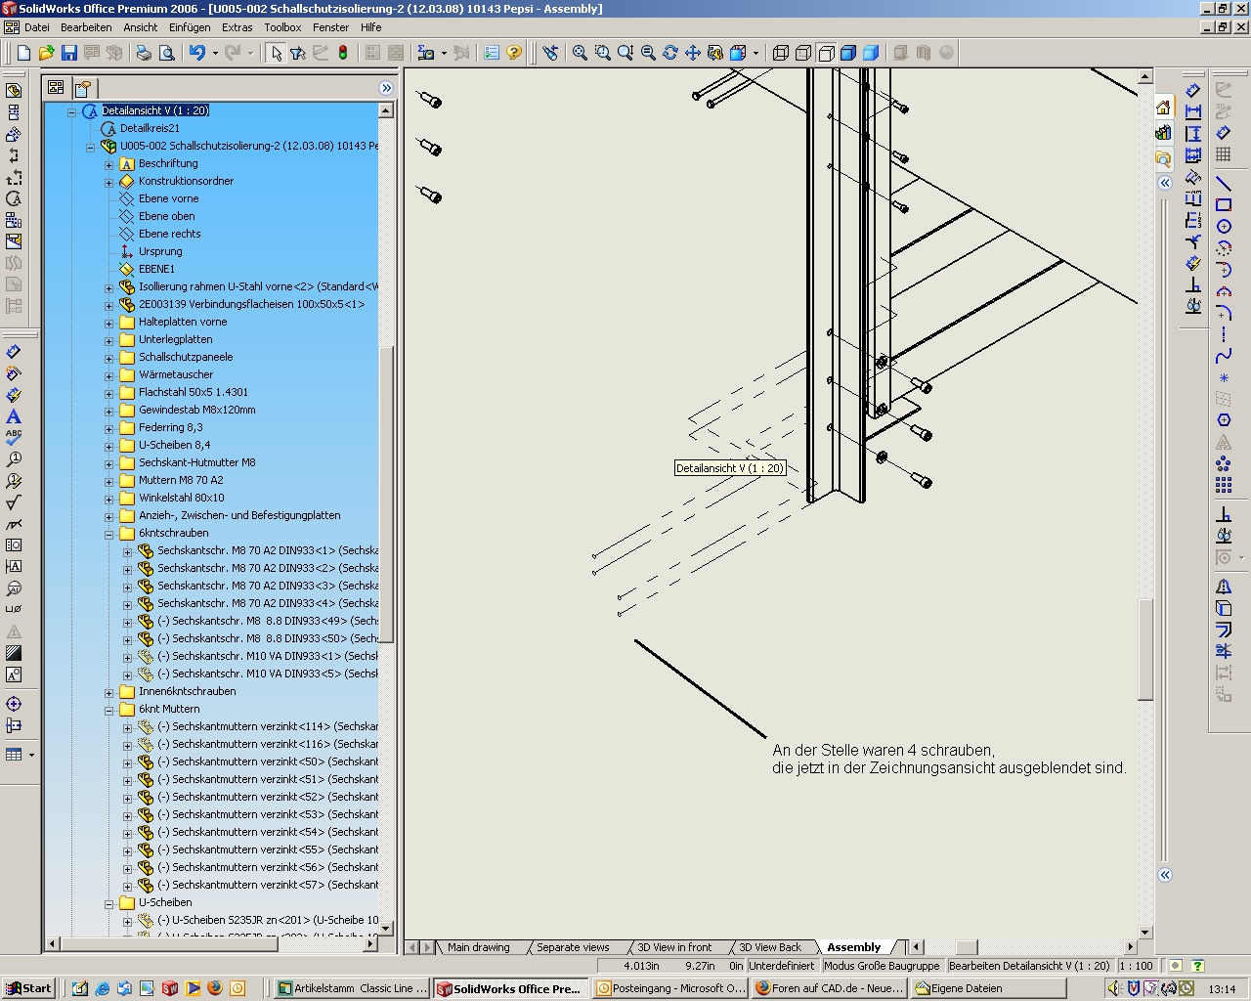Click the Print icon in the toolbar
The image size is (1251, 1001).
point(144,53)
